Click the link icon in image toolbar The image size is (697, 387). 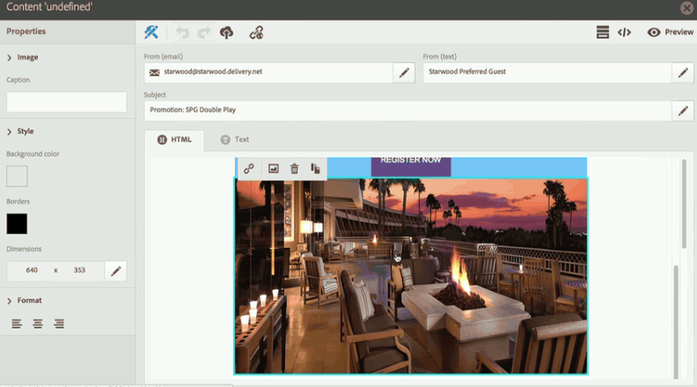(x=249, y=169)
